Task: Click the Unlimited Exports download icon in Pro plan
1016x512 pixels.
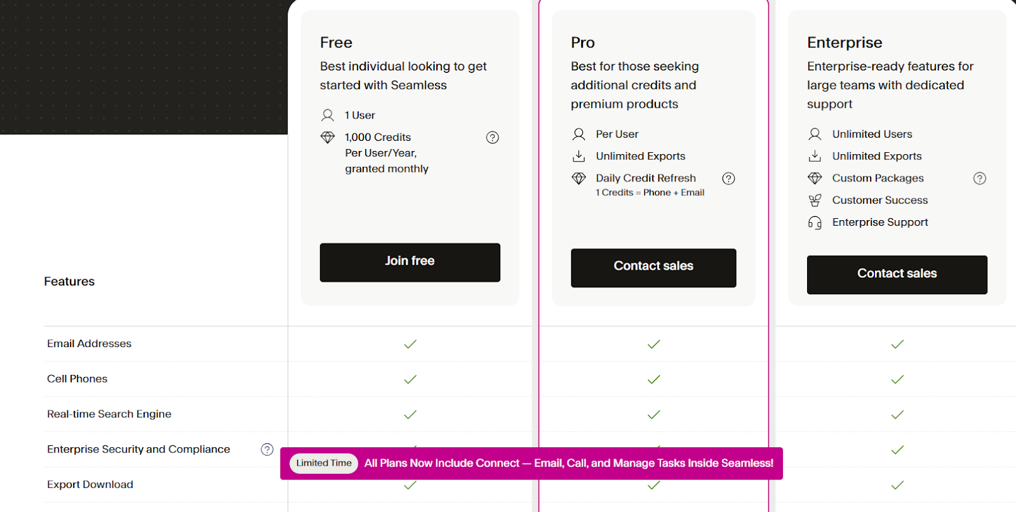Action: (x=578, y=156)
